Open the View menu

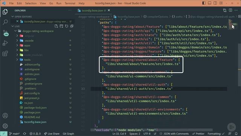tap(43, 3)
